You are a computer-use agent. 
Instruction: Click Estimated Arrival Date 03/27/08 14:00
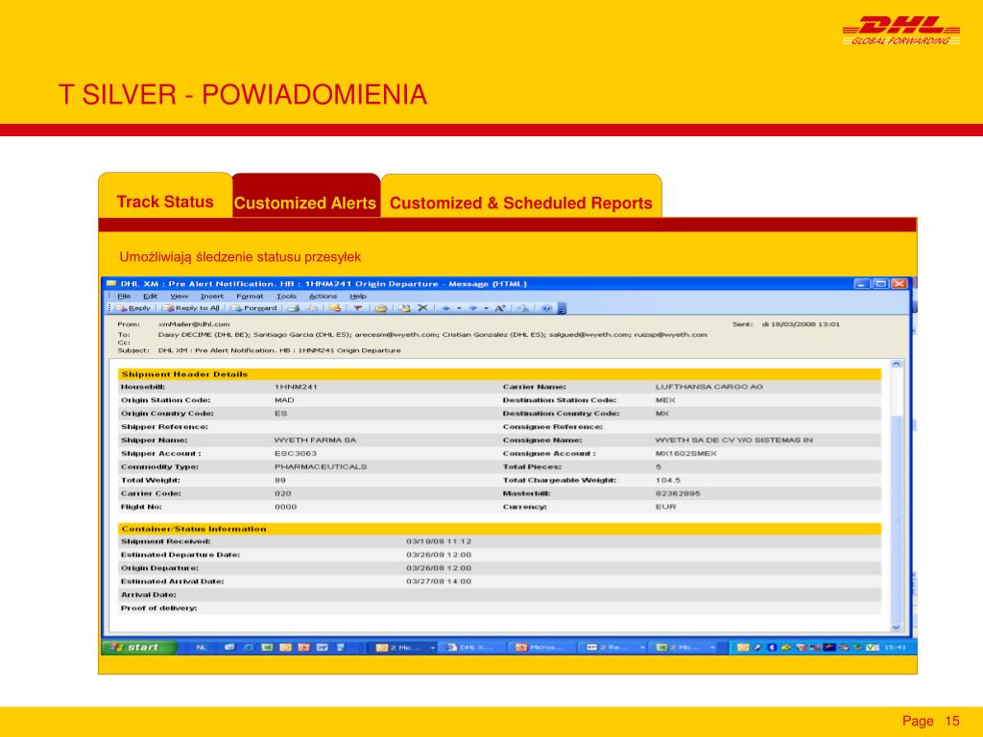(x=439, y=582)
